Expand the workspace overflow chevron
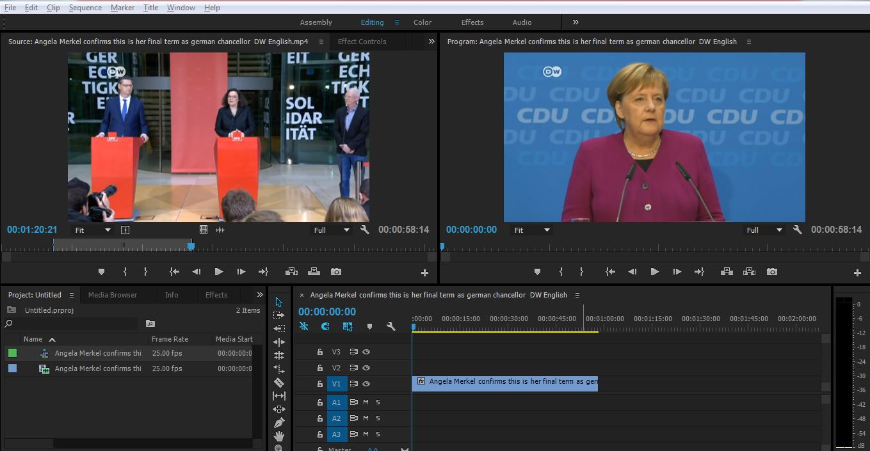This screenshot has width=870, height=451. [576, 22]
